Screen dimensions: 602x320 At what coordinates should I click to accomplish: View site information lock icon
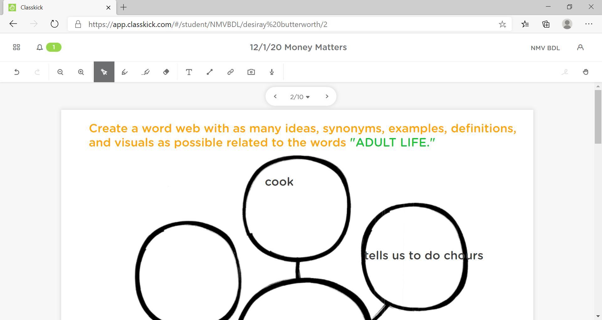pos(78,24)
